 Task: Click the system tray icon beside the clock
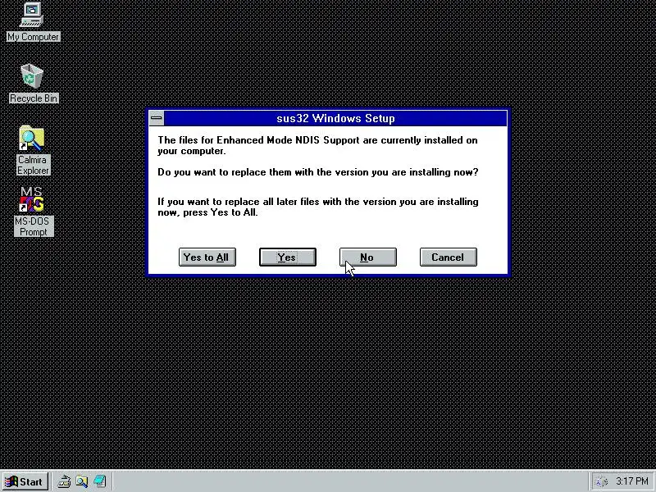click(602, 481)
